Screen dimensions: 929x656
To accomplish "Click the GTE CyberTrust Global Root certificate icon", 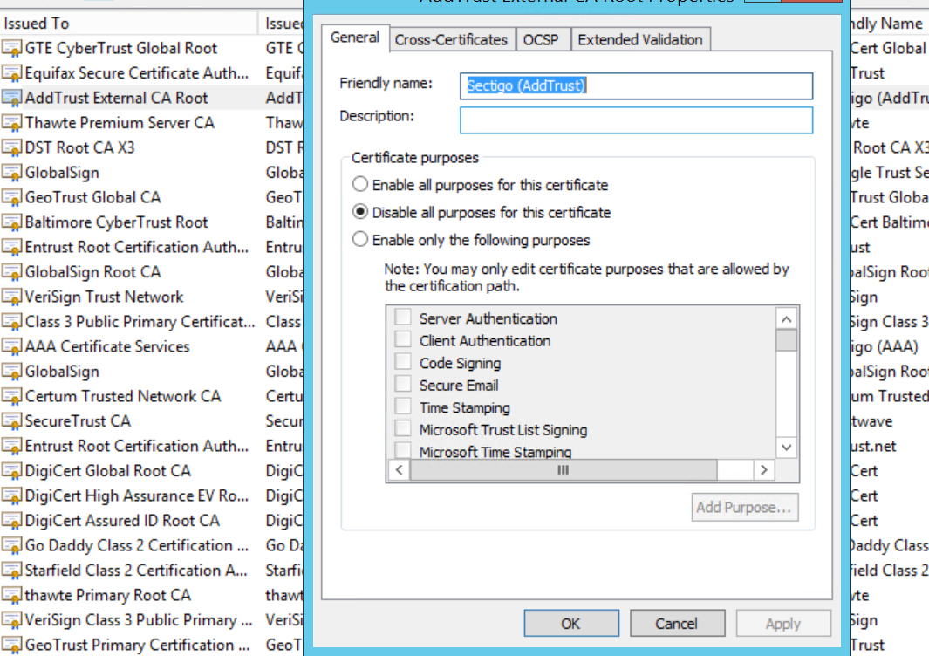I will (12, 48).
